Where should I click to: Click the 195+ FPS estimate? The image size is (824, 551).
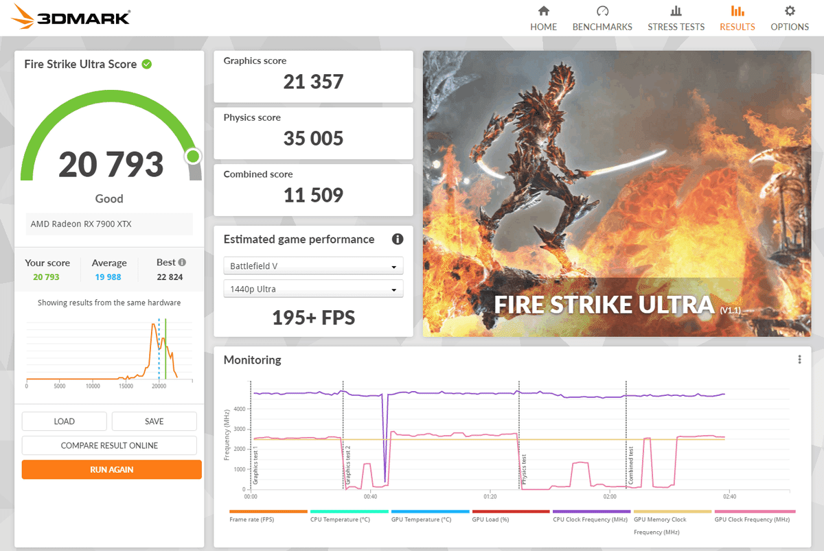point(314,318)
